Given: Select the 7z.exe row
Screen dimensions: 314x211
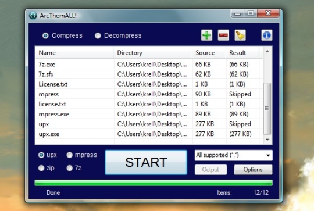Looking at the screenshot, I should [149, 65].
